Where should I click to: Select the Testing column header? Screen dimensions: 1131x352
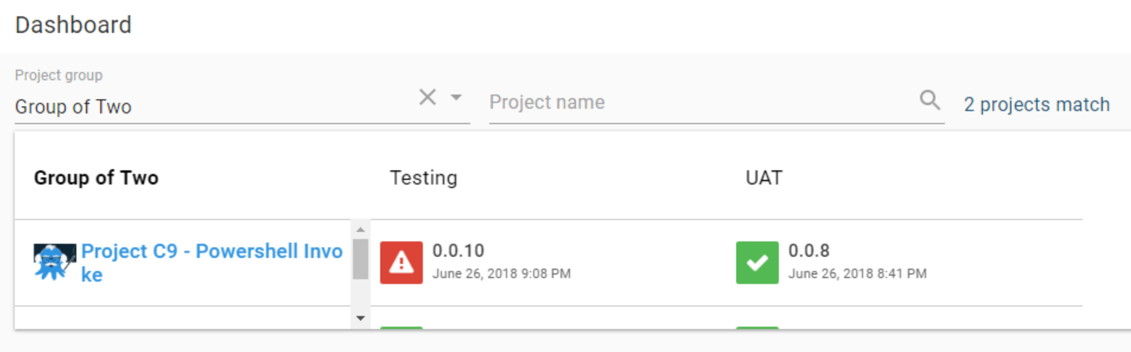coord(423,178)
